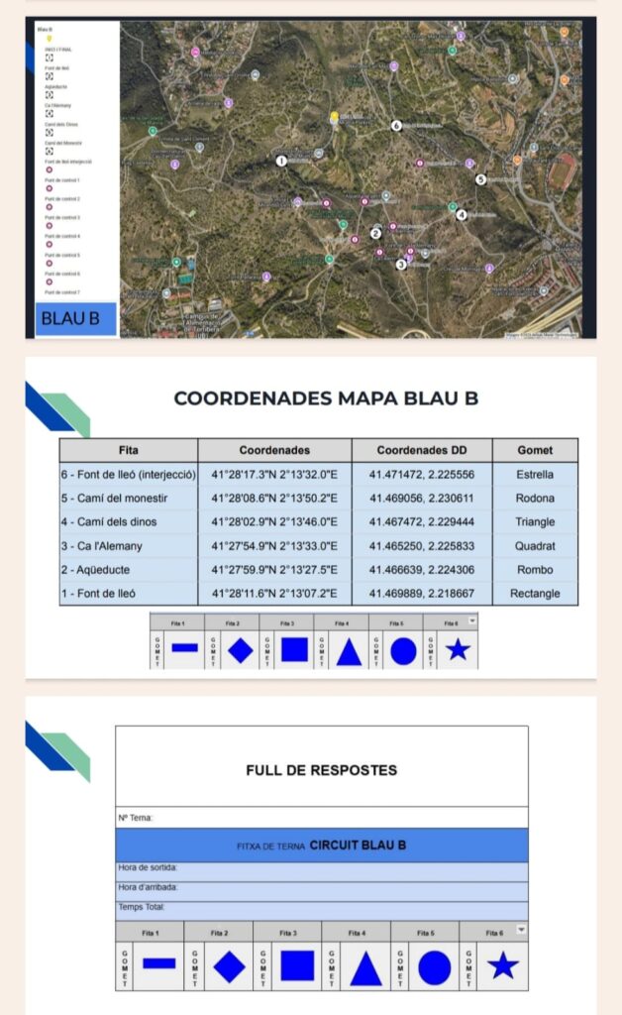The width and height of the screenshot is (622, 1015).
Task: Click the star gomet in the answer sheet
Action: (x=503, y=965)
